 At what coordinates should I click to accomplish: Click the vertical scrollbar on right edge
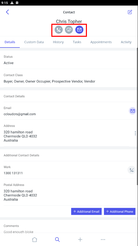[137, 116]
